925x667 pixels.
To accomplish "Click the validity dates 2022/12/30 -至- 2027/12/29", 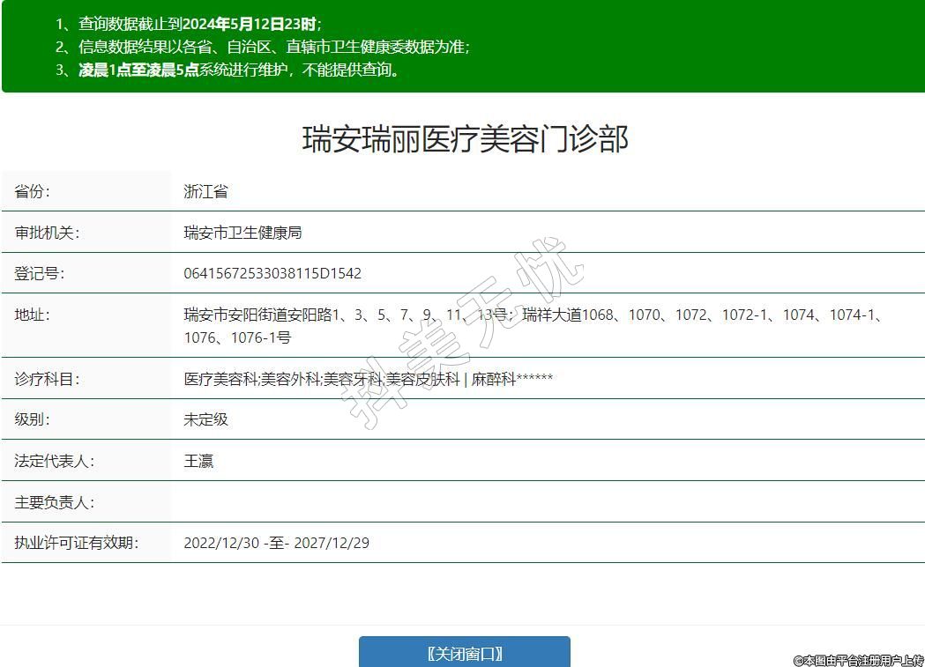I will pos(276,543).
